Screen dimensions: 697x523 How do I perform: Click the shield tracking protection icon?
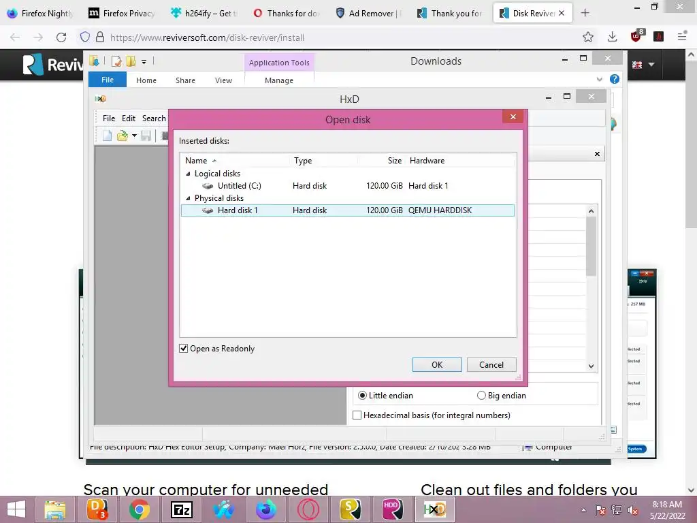[x=85, y=37]
